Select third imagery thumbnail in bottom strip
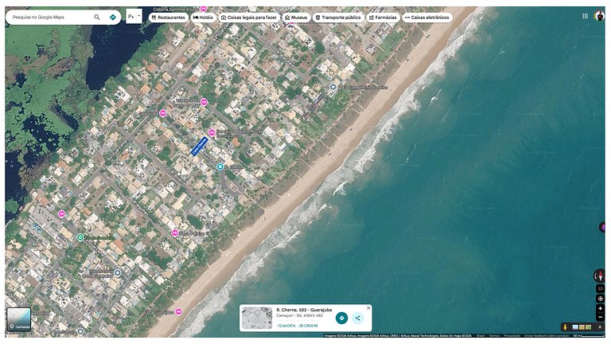 (589, 327)
